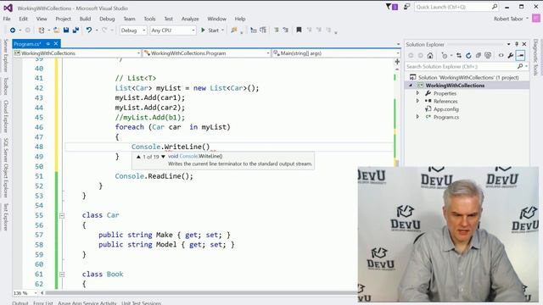Expand the Program.cs node in Solution Explorer
The height and width of the screenshot is (305, 543).
pos(417,117)
